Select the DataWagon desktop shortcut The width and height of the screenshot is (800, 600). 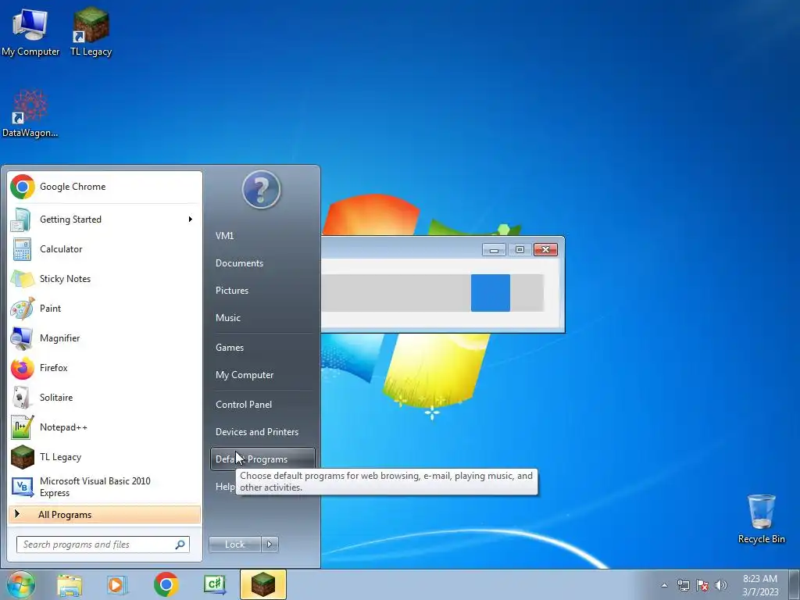point(30,113)
